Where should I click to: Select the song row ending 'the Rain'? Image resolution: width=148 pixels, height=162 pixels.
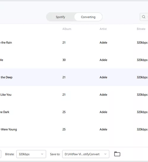tap(74, 42)
